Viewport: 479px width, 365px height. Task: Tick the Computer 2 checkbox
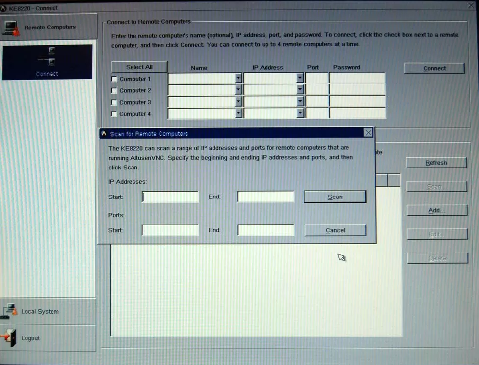click(114, 91)
